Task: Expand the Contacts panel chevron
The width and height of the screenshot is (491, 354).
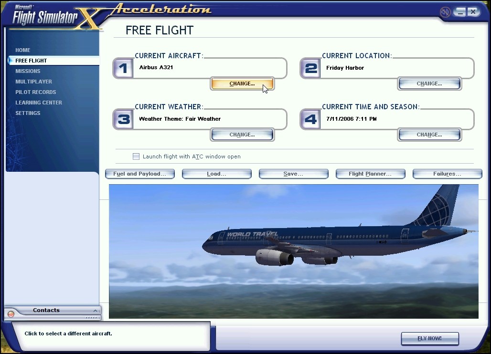Action: click(95, 311)
